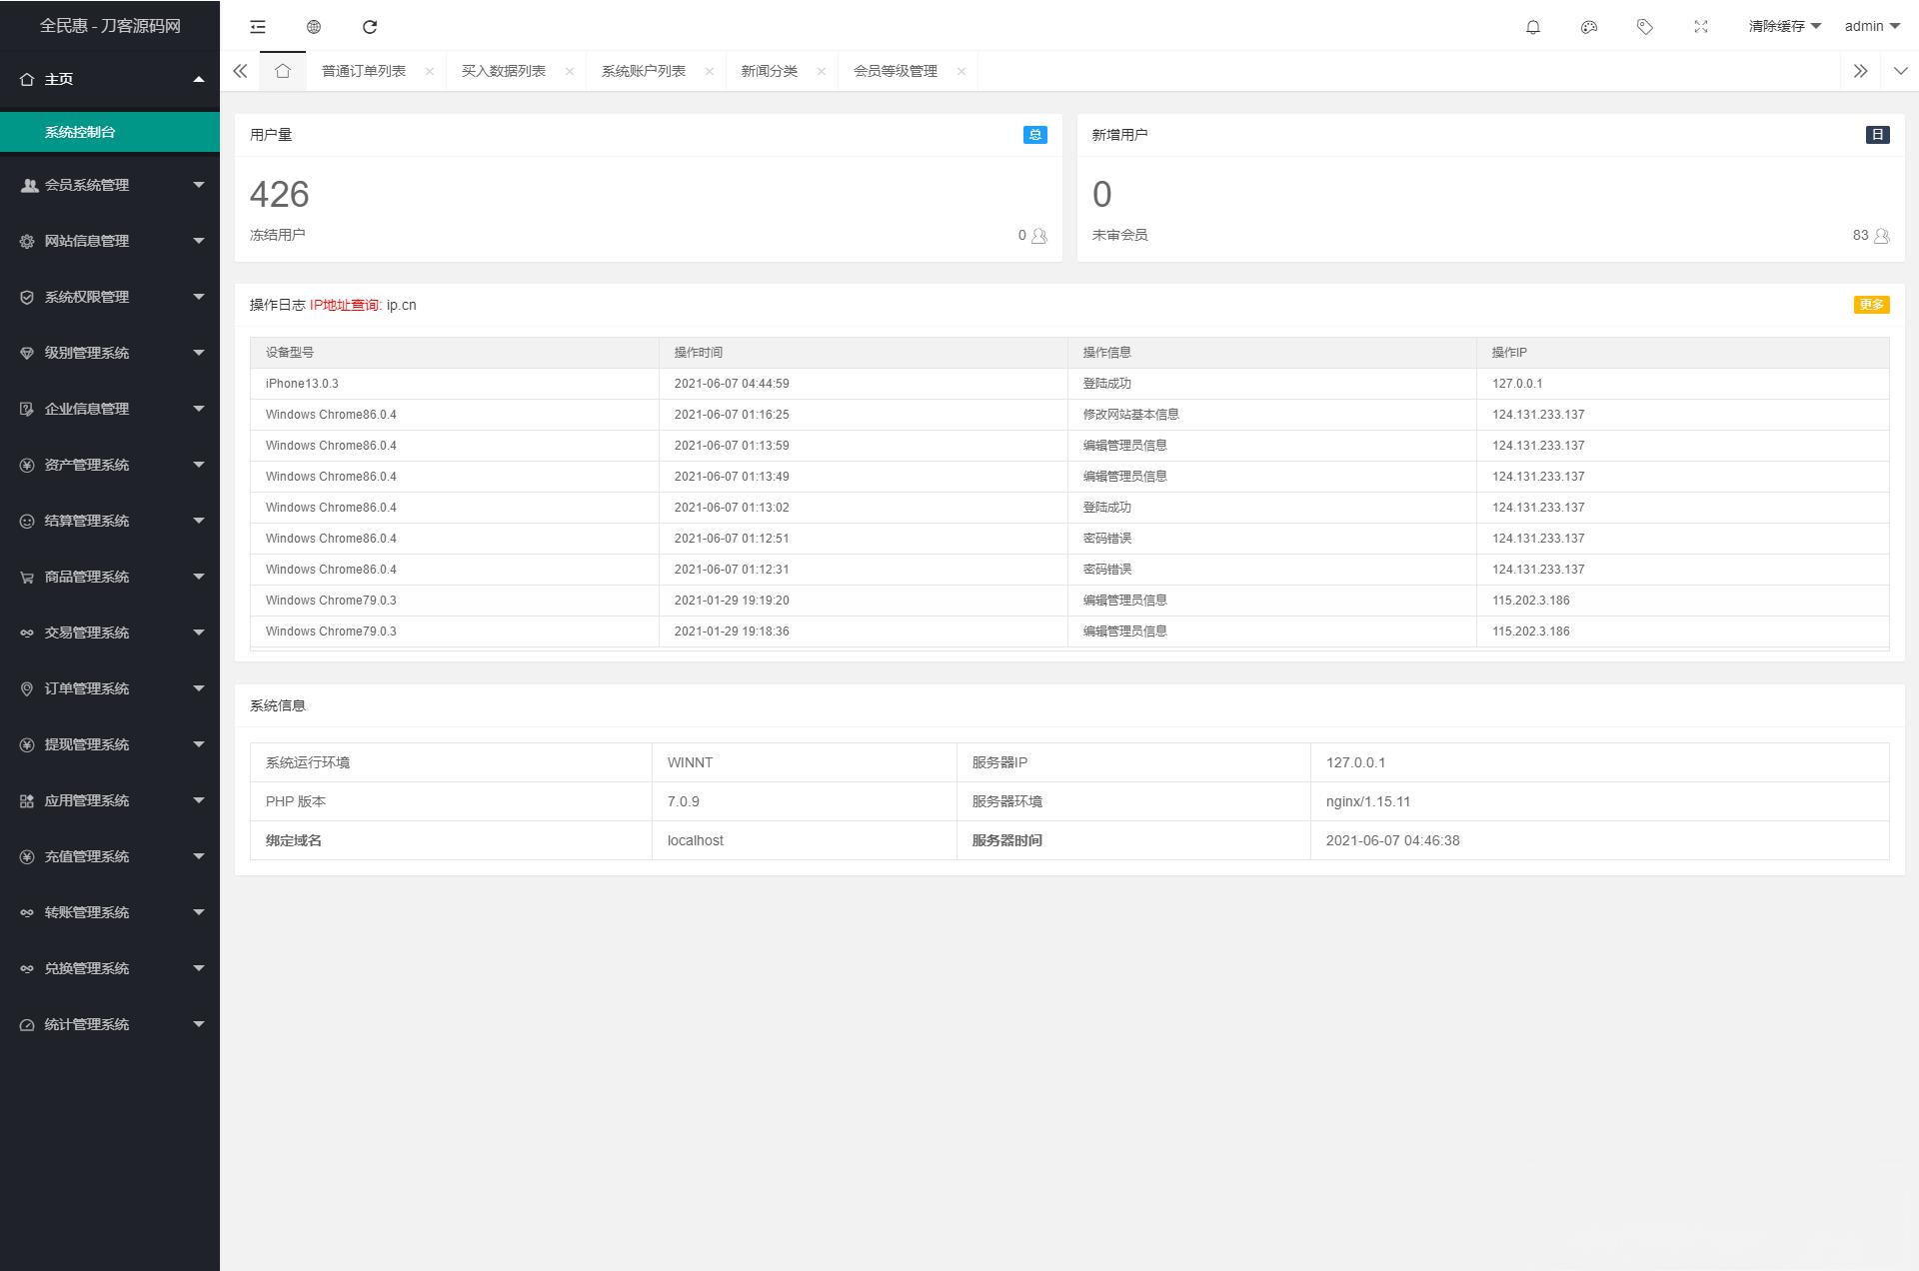The image size is (1919, 1271).
Task: Click the localhost bound domain value
Action: point(696,840)
